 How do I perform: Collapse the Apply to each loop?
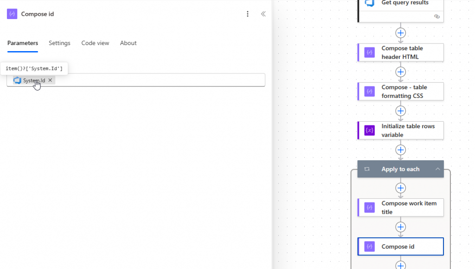click(437, 169)
